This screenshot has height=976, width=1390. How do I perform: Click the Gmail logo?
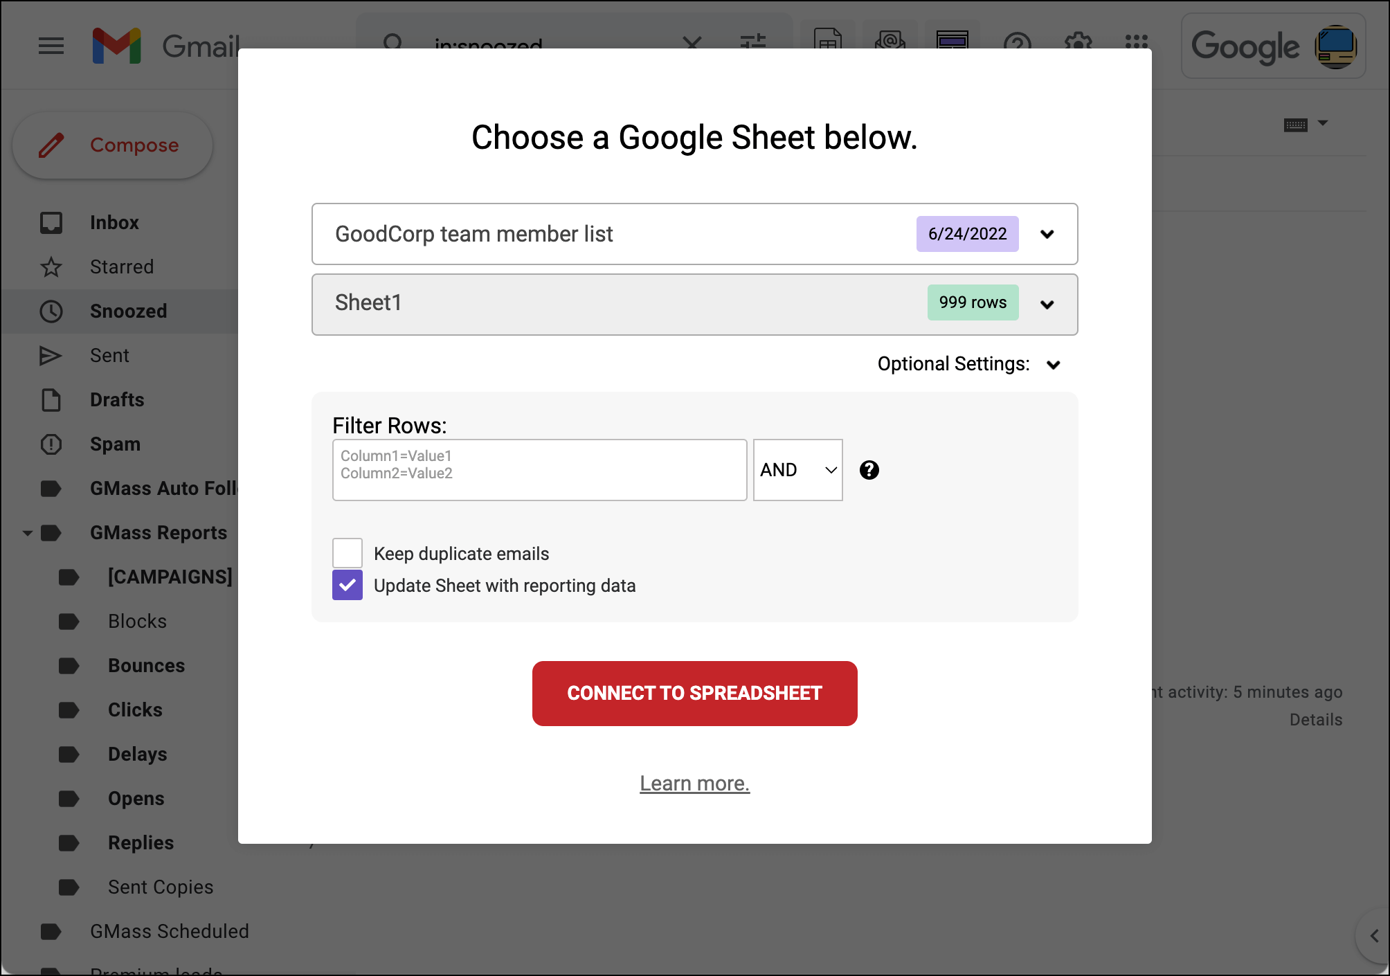(x=167, y=46)
